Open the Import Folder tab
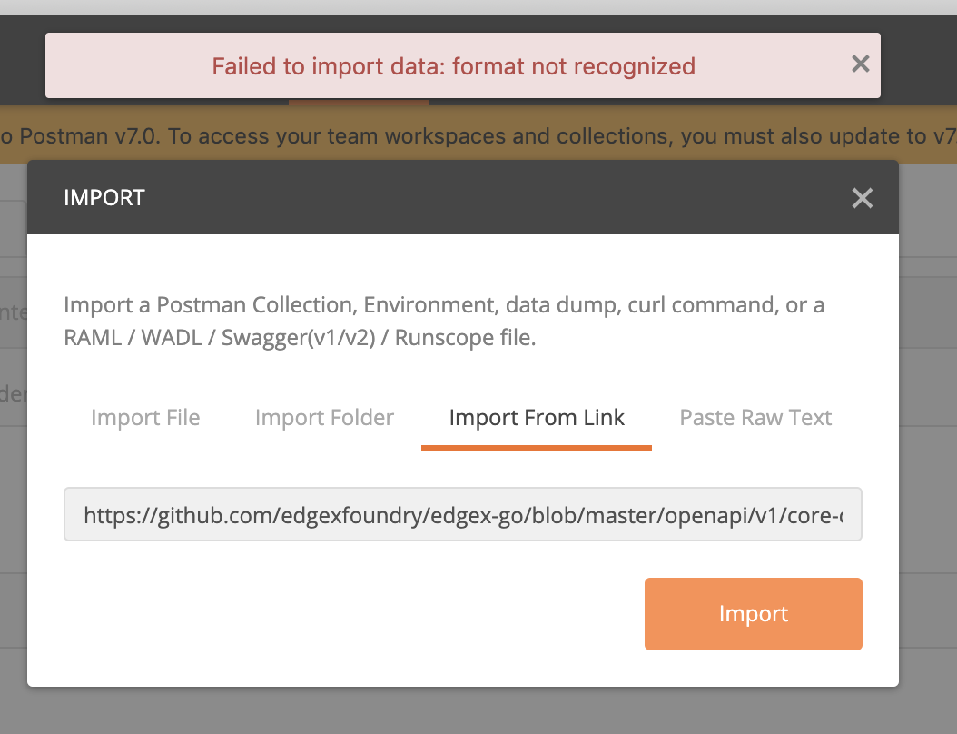 (323, 417)
